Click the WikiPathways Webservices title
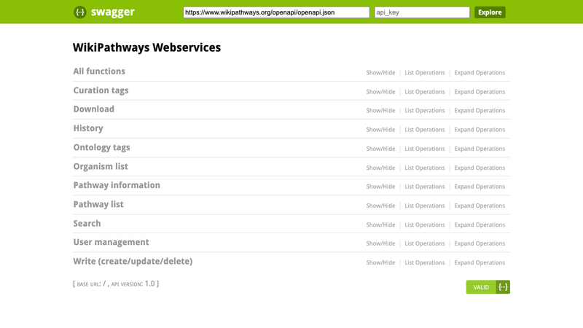 point(147,47)
